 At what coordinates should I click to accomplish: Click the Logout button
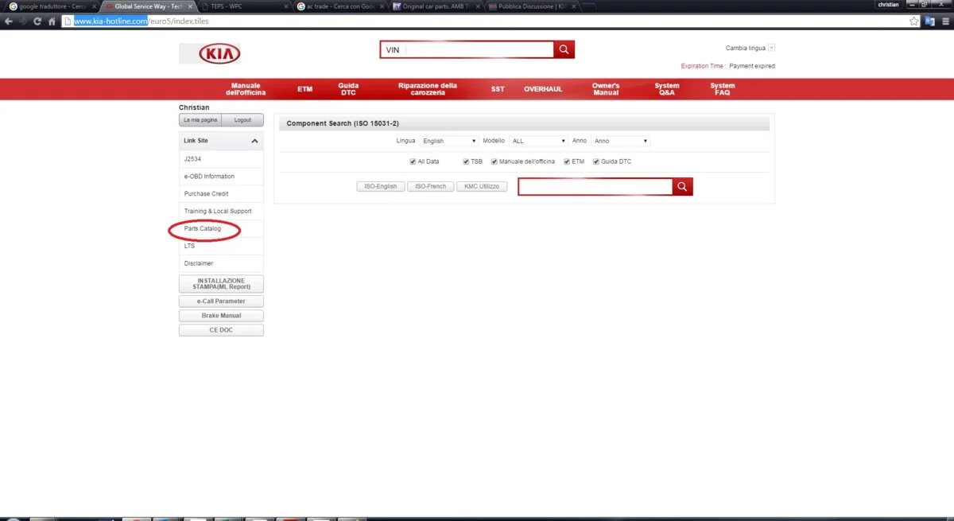pyautogui.click(x=242, y=120)
